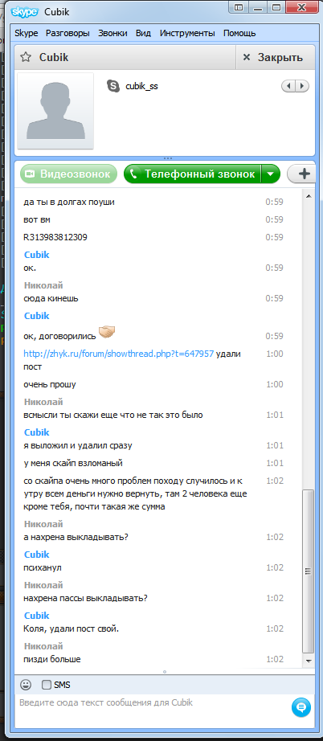Viewport: 323px width, 741px height.
Task: Start a call with Телефонный звонок button
Action: click(193, 174)
